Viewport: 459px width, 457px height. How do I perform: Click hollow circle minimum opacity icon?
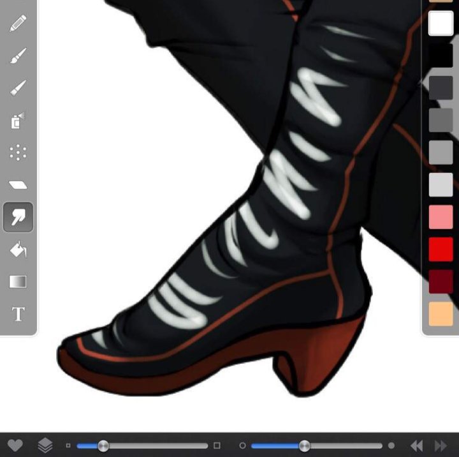tap(242, 446)
